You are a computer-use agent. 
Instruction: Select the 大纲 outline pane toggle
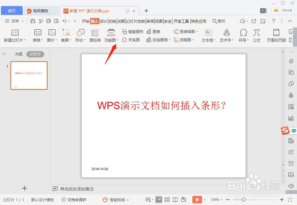(x=18, y=54)
